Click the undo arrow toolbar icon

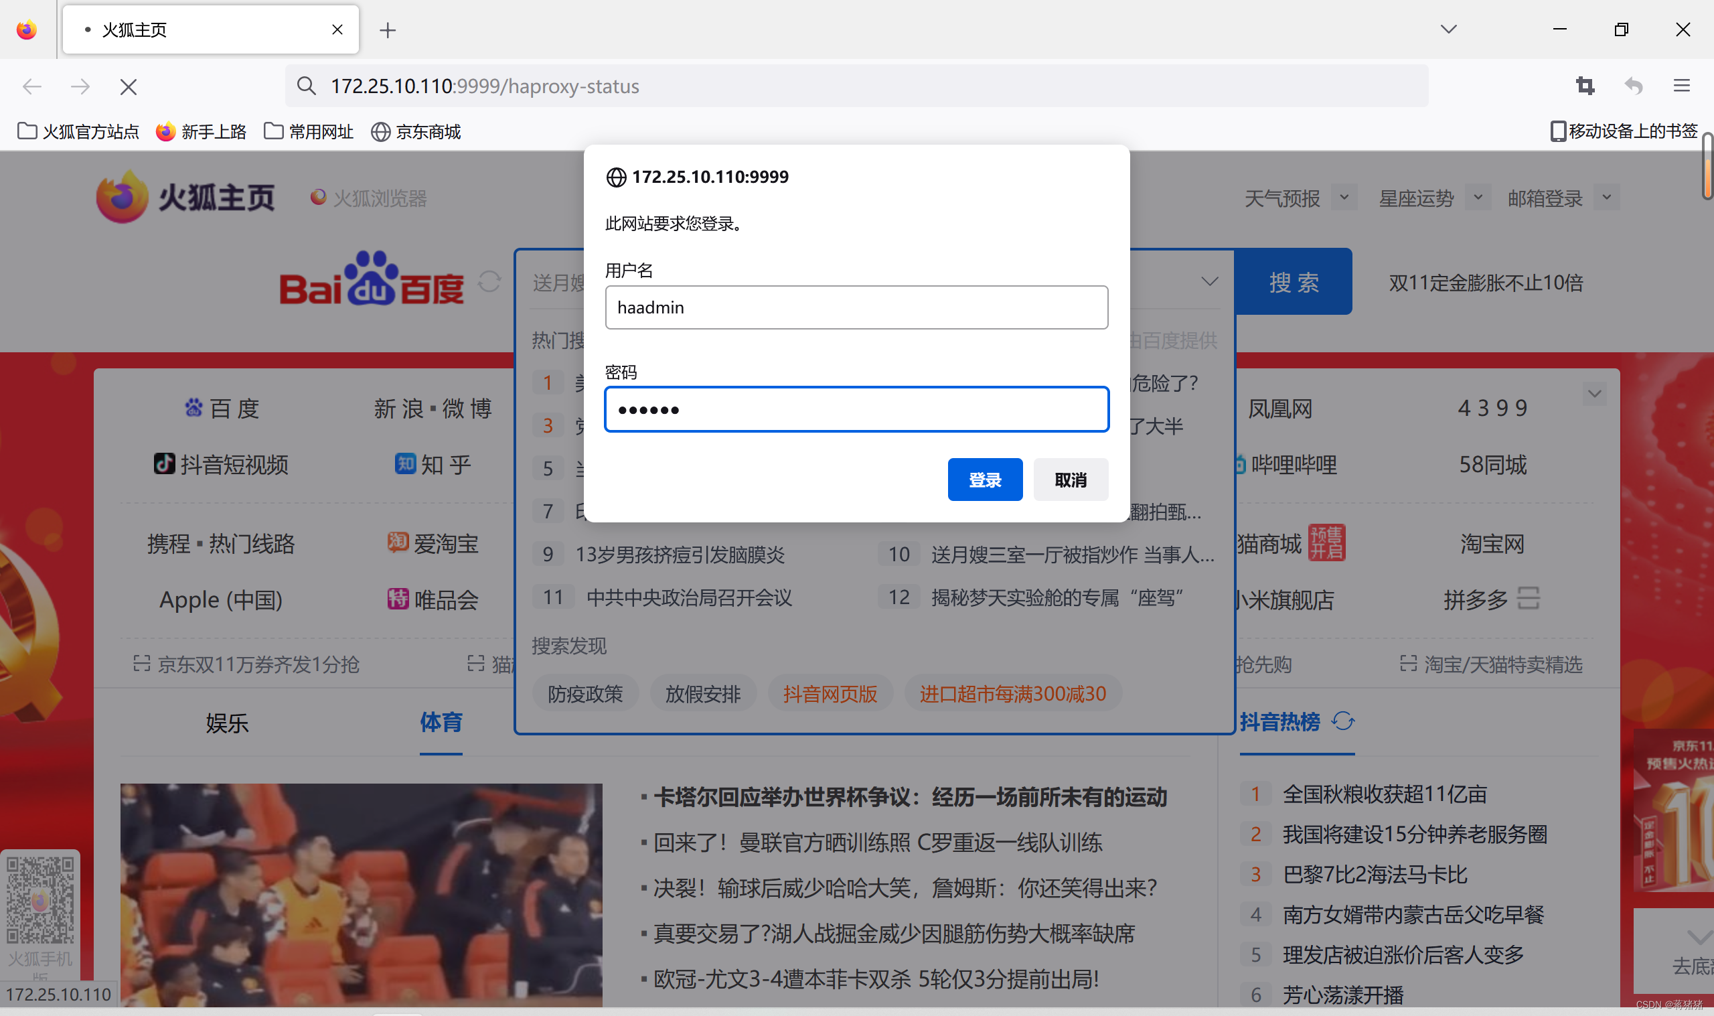(1633, 86)
